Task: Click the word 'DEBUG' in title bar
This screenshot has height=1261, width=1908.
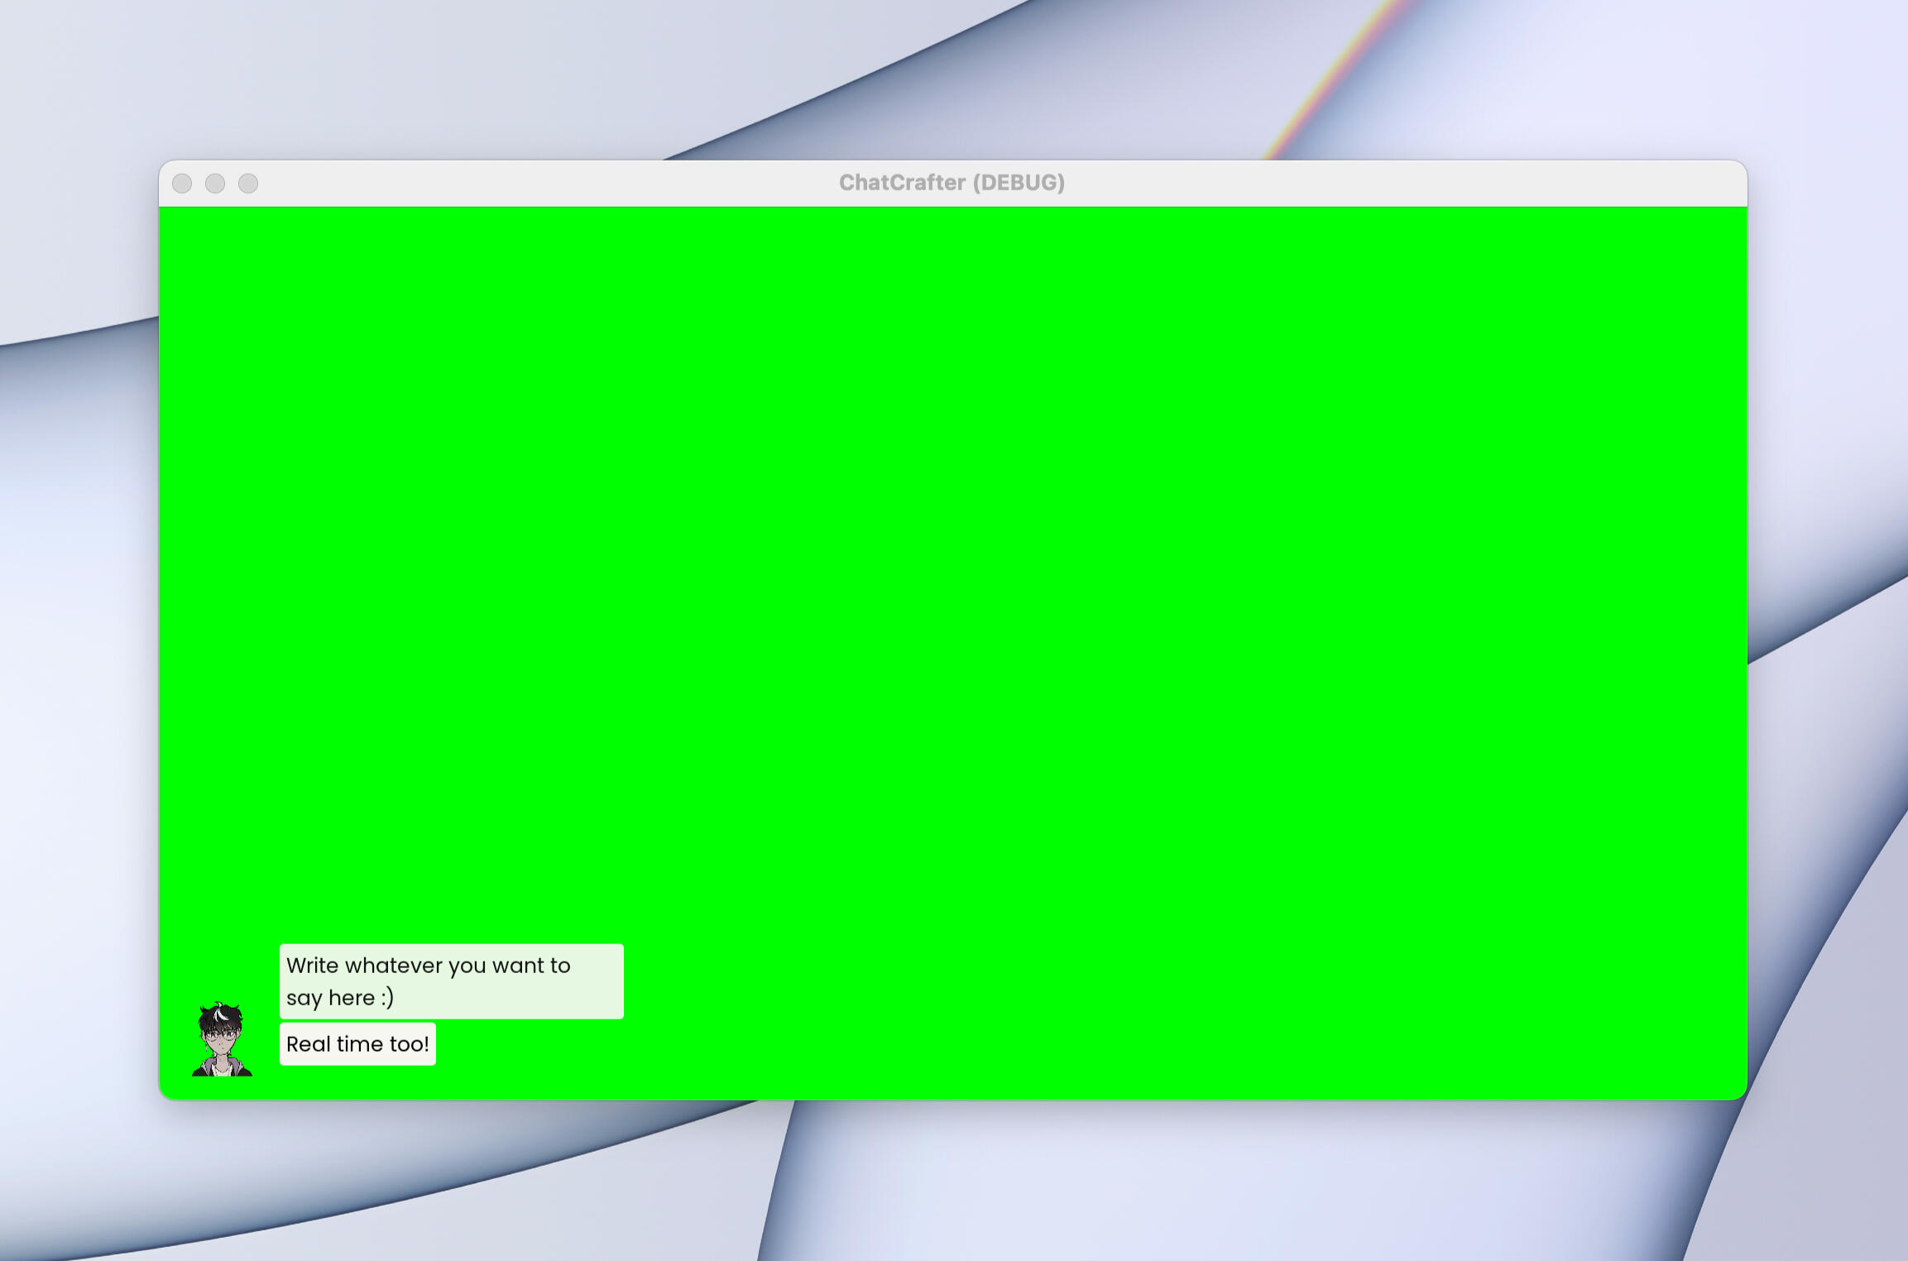Action: (1019, 183)
